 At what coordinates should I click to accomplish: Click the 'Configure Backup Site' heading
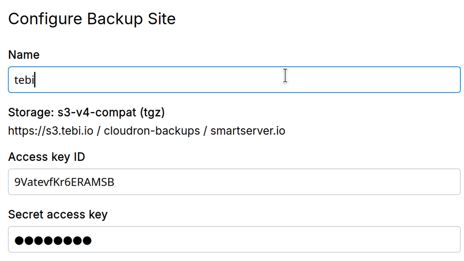(92, 19)
